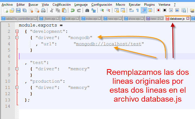195x119 pixels.
Task: Save the current recorded macro icon
Action: (184, 10)
